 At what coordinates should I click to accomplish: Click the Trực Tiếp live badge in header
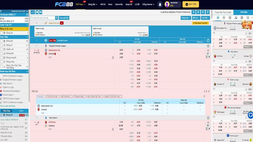52,41
